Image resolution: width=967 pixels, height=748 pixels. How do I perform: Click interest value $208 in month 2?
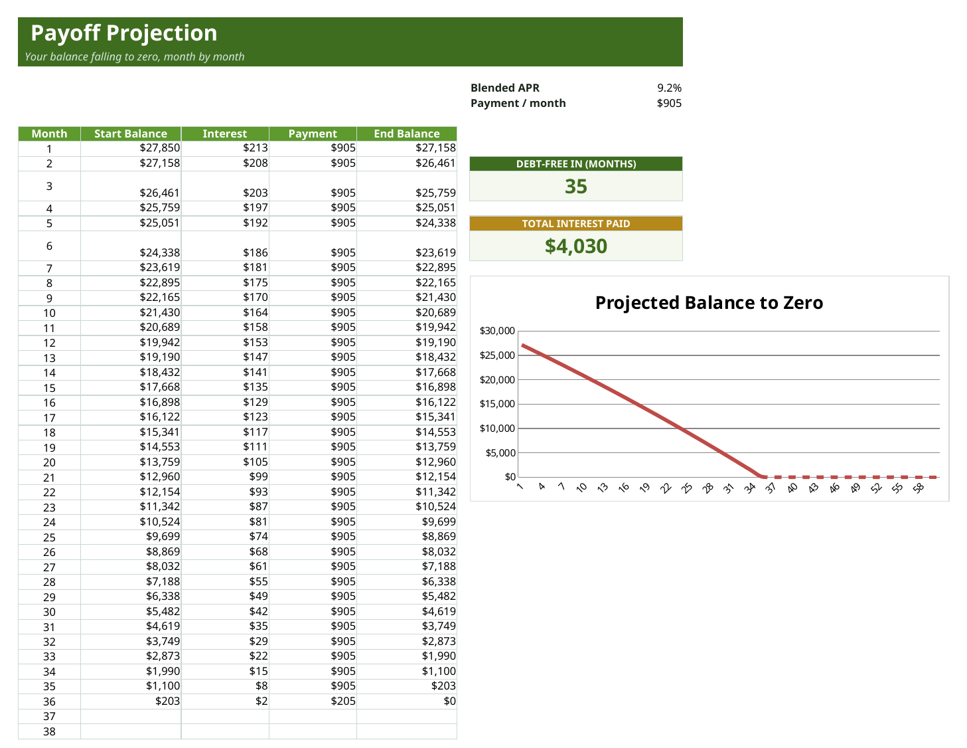click(225, 163)
